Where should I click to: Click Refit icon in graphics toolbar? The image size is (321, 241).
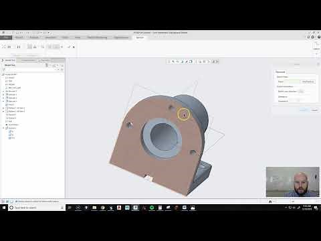(x=169, y=62)
